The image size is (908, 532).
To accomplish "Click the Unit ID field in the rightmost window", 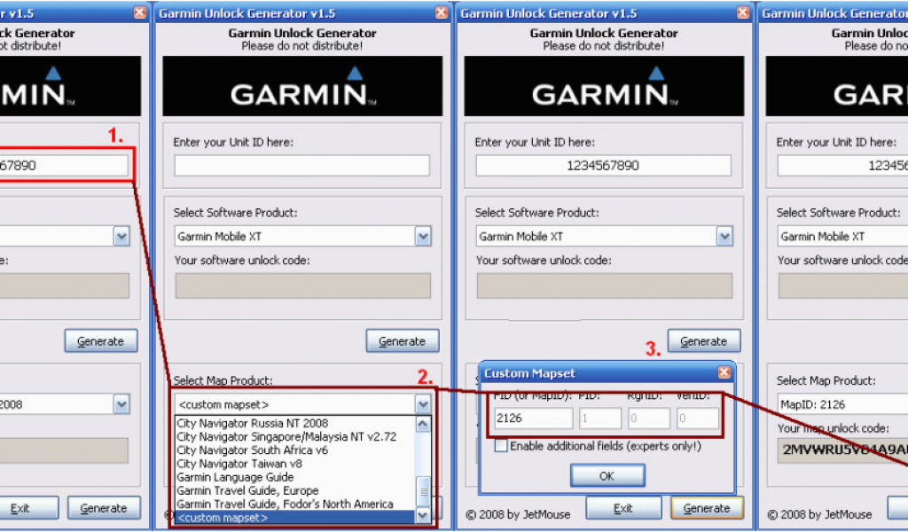I will (x=842, y=166).
